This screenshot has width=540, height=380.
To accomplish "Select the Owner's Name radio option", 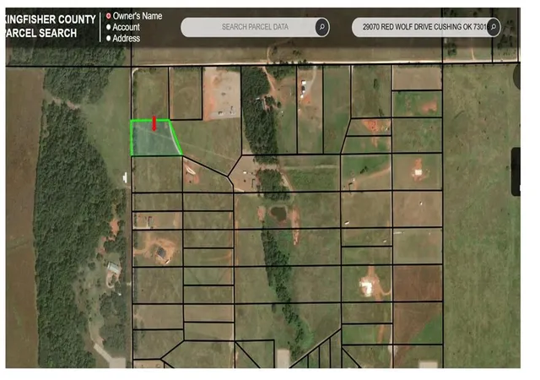I will tap(109, 16).
